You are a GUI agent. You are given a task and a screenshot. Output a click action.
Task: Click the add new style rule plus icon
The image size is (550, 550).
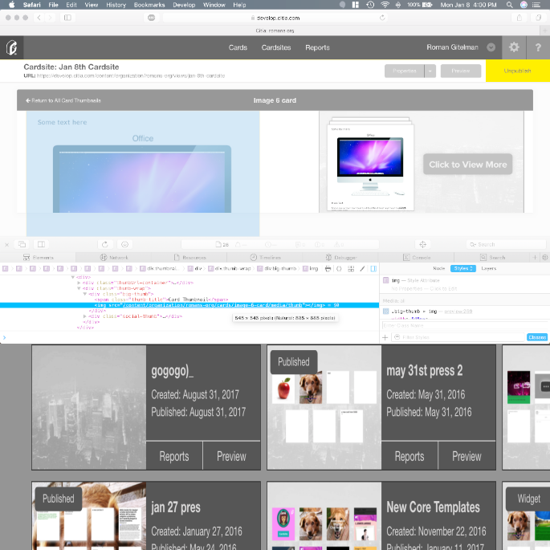(385, 337)
